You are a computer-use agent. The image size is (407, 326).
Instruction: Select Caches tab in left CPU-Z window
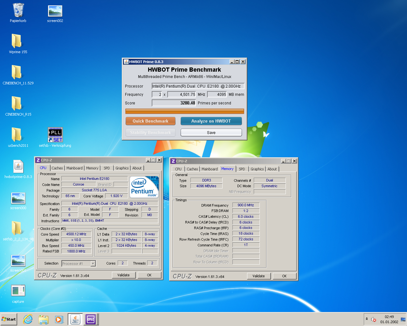(x=57, y=168)
